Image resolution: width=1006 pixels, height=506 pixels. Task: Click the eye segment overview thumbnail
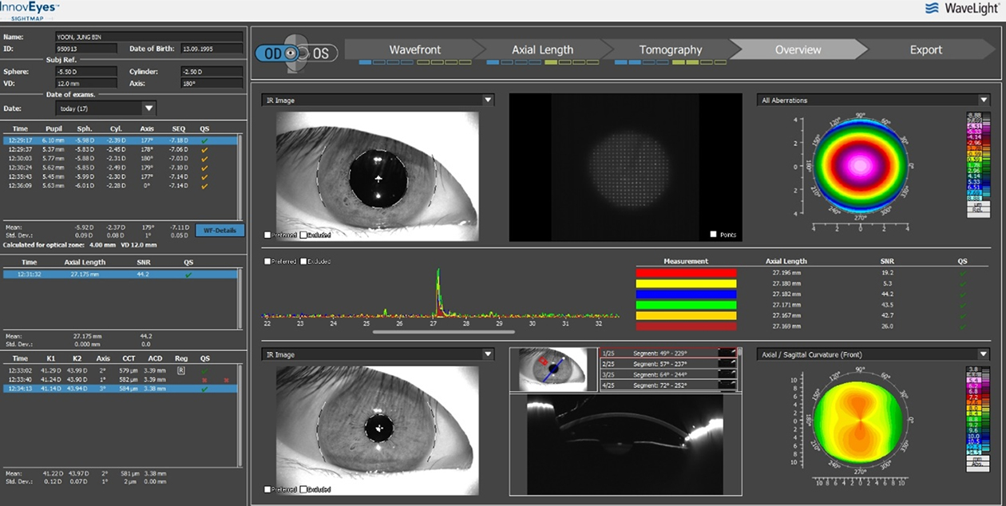point(553,370)
